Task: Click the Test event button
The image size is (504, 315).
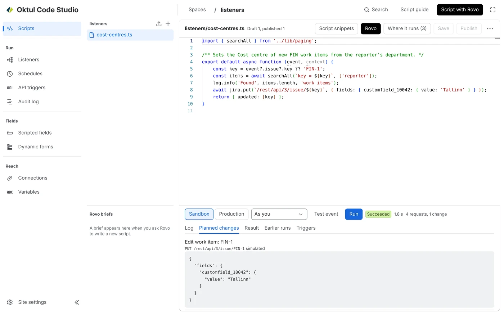Action: tap(326, 214)
